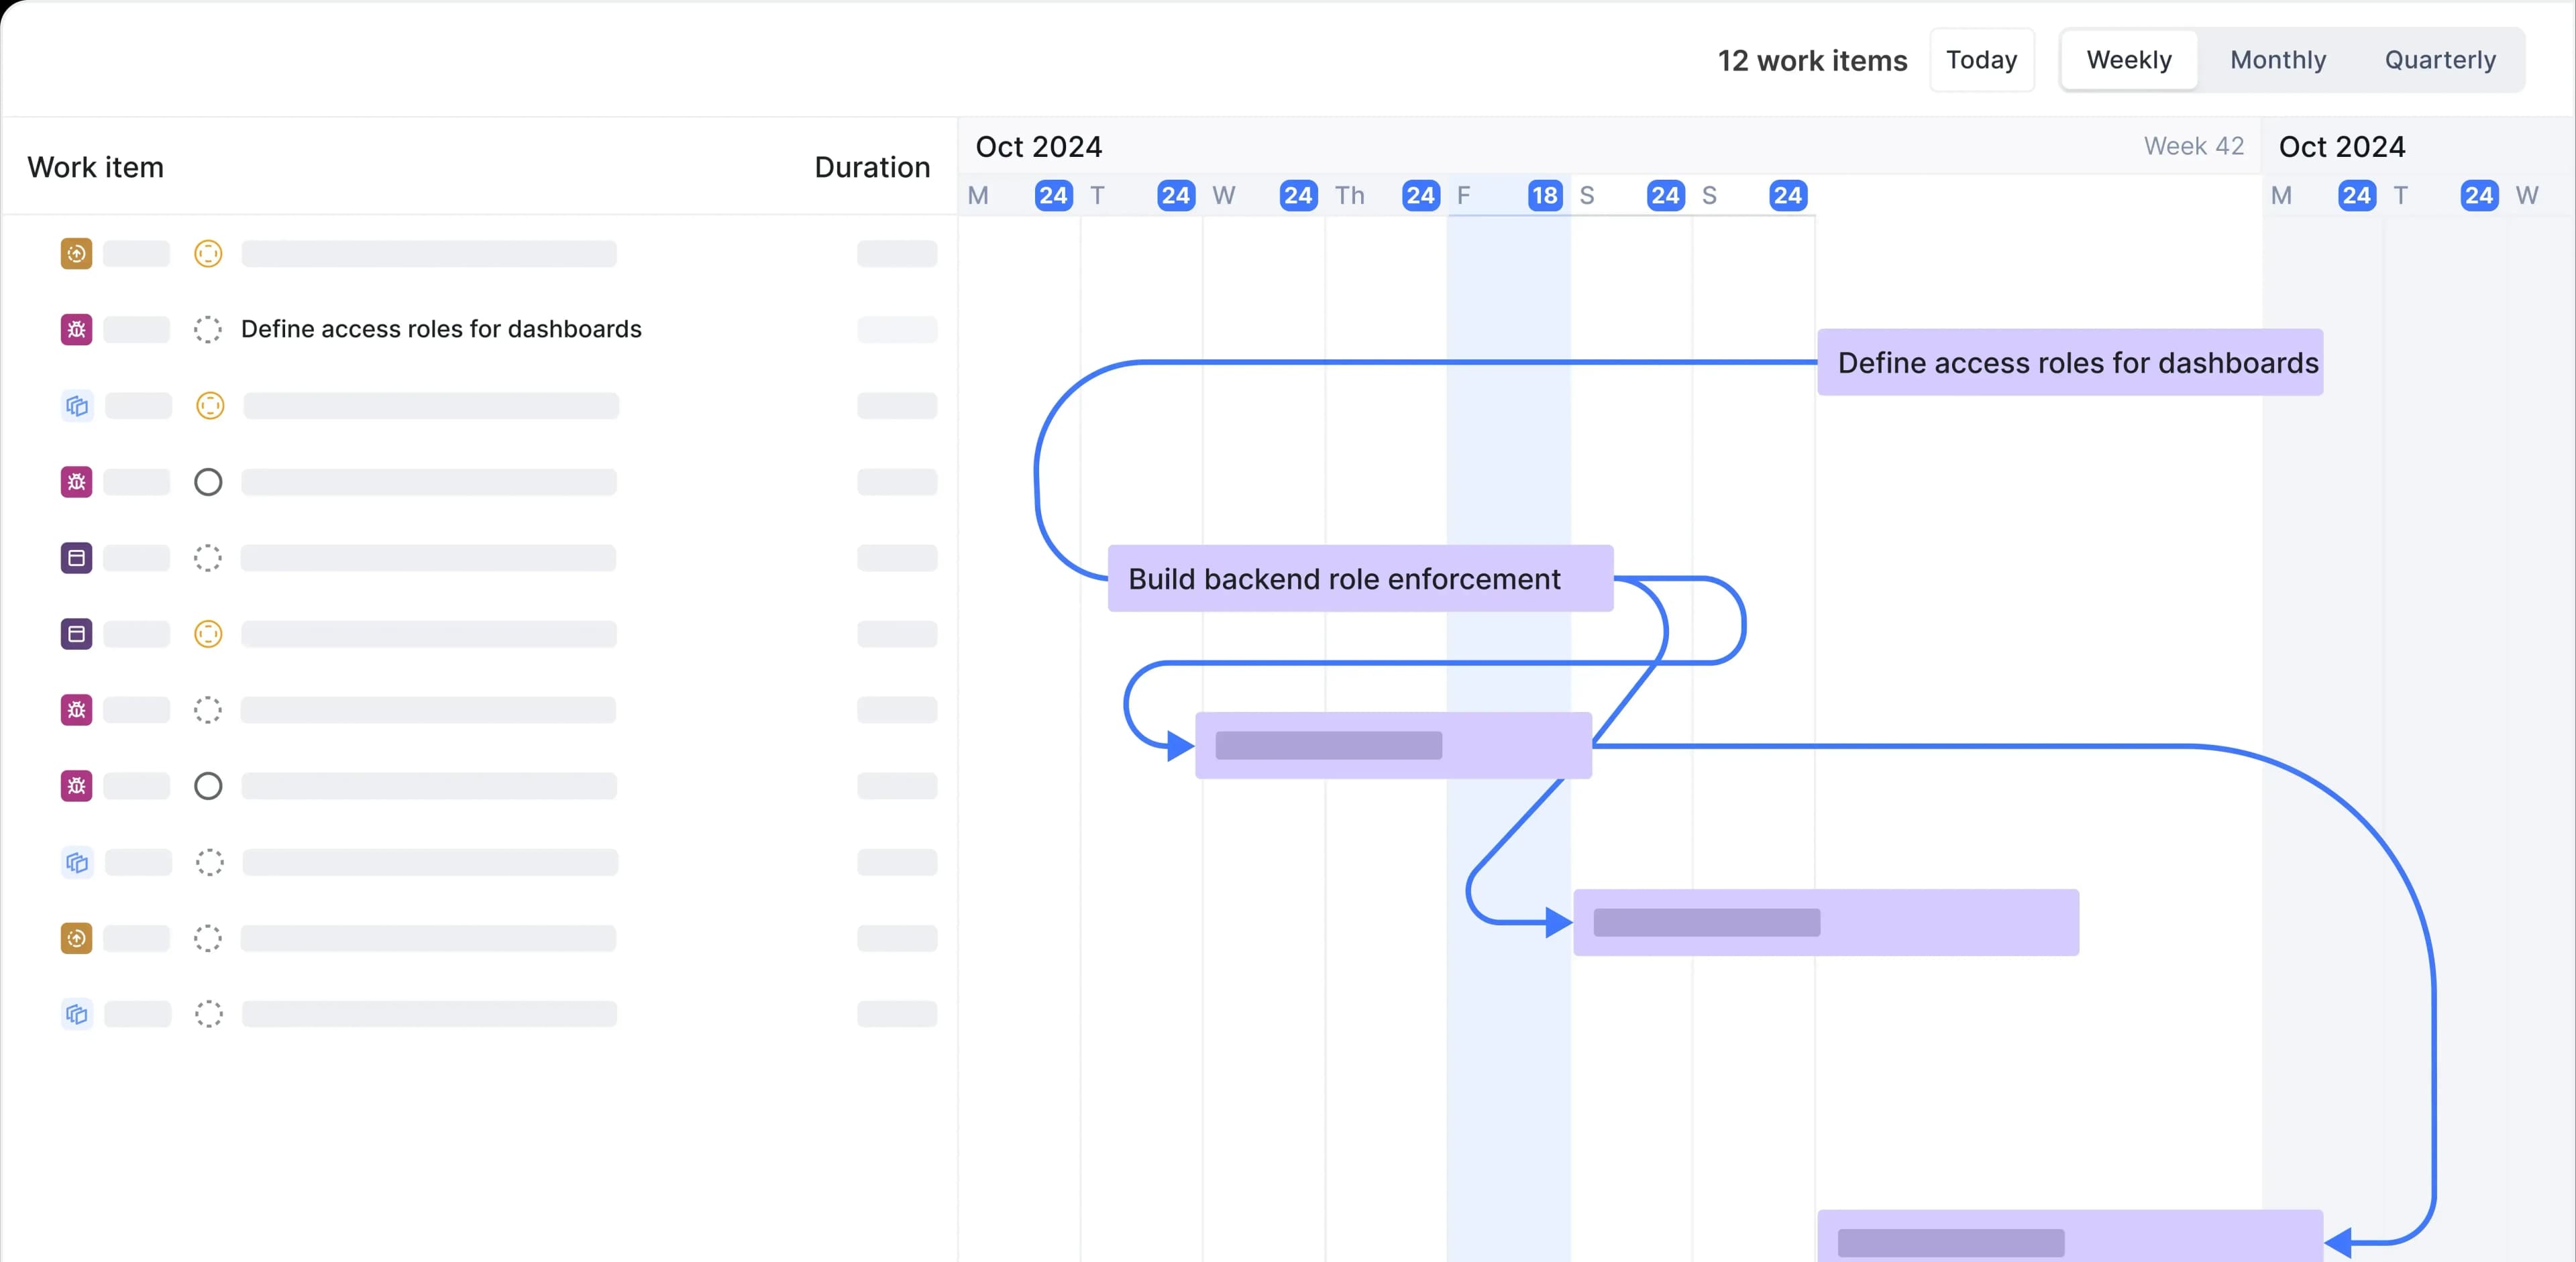Click the purple document icon on the sixth row
The width and height of the screenshot is (2576, 1262).
pyautogui.click(x=76, y=634)
